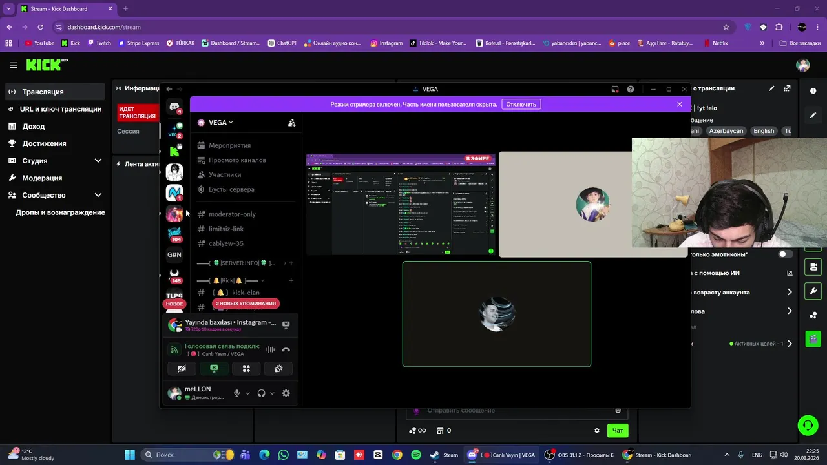Toggle Discord microphone mute

[x=237, y=393]
